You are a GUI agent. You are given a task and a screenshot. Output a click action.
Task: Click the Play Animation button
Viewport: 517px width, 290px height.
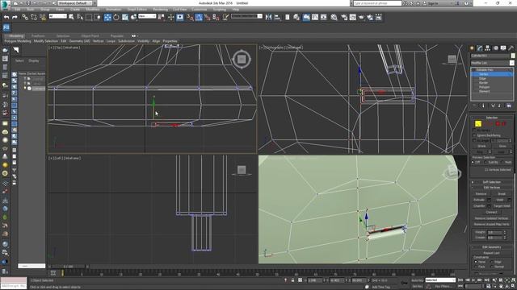[x=474, y=280]
